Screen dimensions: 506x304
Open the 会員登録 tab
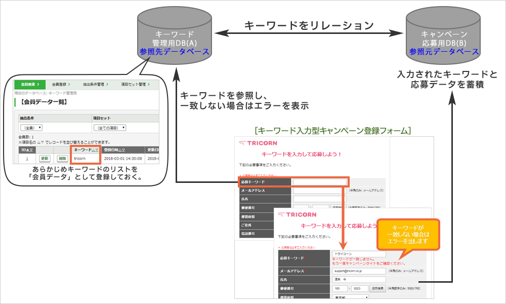coord(61,84)
